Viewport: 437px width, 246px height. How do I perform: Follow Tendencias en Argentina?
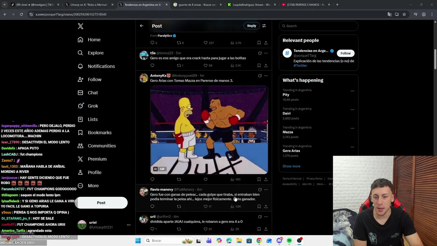click(346, 53)
